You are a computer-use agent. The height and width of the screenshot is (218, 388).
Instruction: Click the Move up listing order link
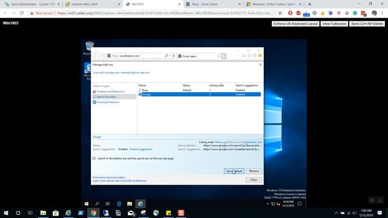click(220, 142)
